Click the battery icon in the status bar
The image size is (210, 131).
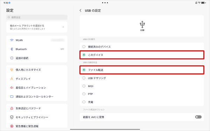pos(203,3)
